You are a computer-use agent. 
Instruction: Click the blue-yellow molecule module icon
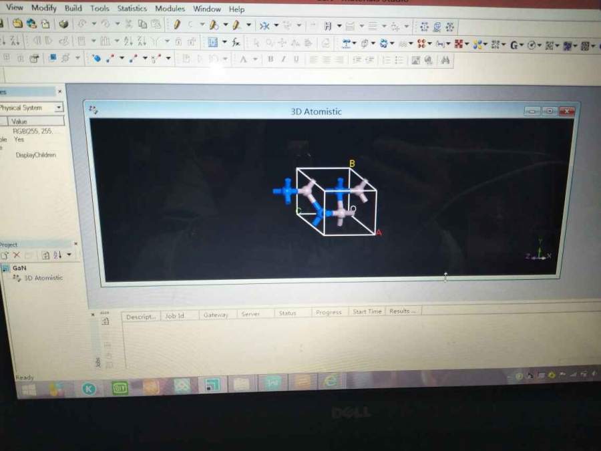coord(477,45)
